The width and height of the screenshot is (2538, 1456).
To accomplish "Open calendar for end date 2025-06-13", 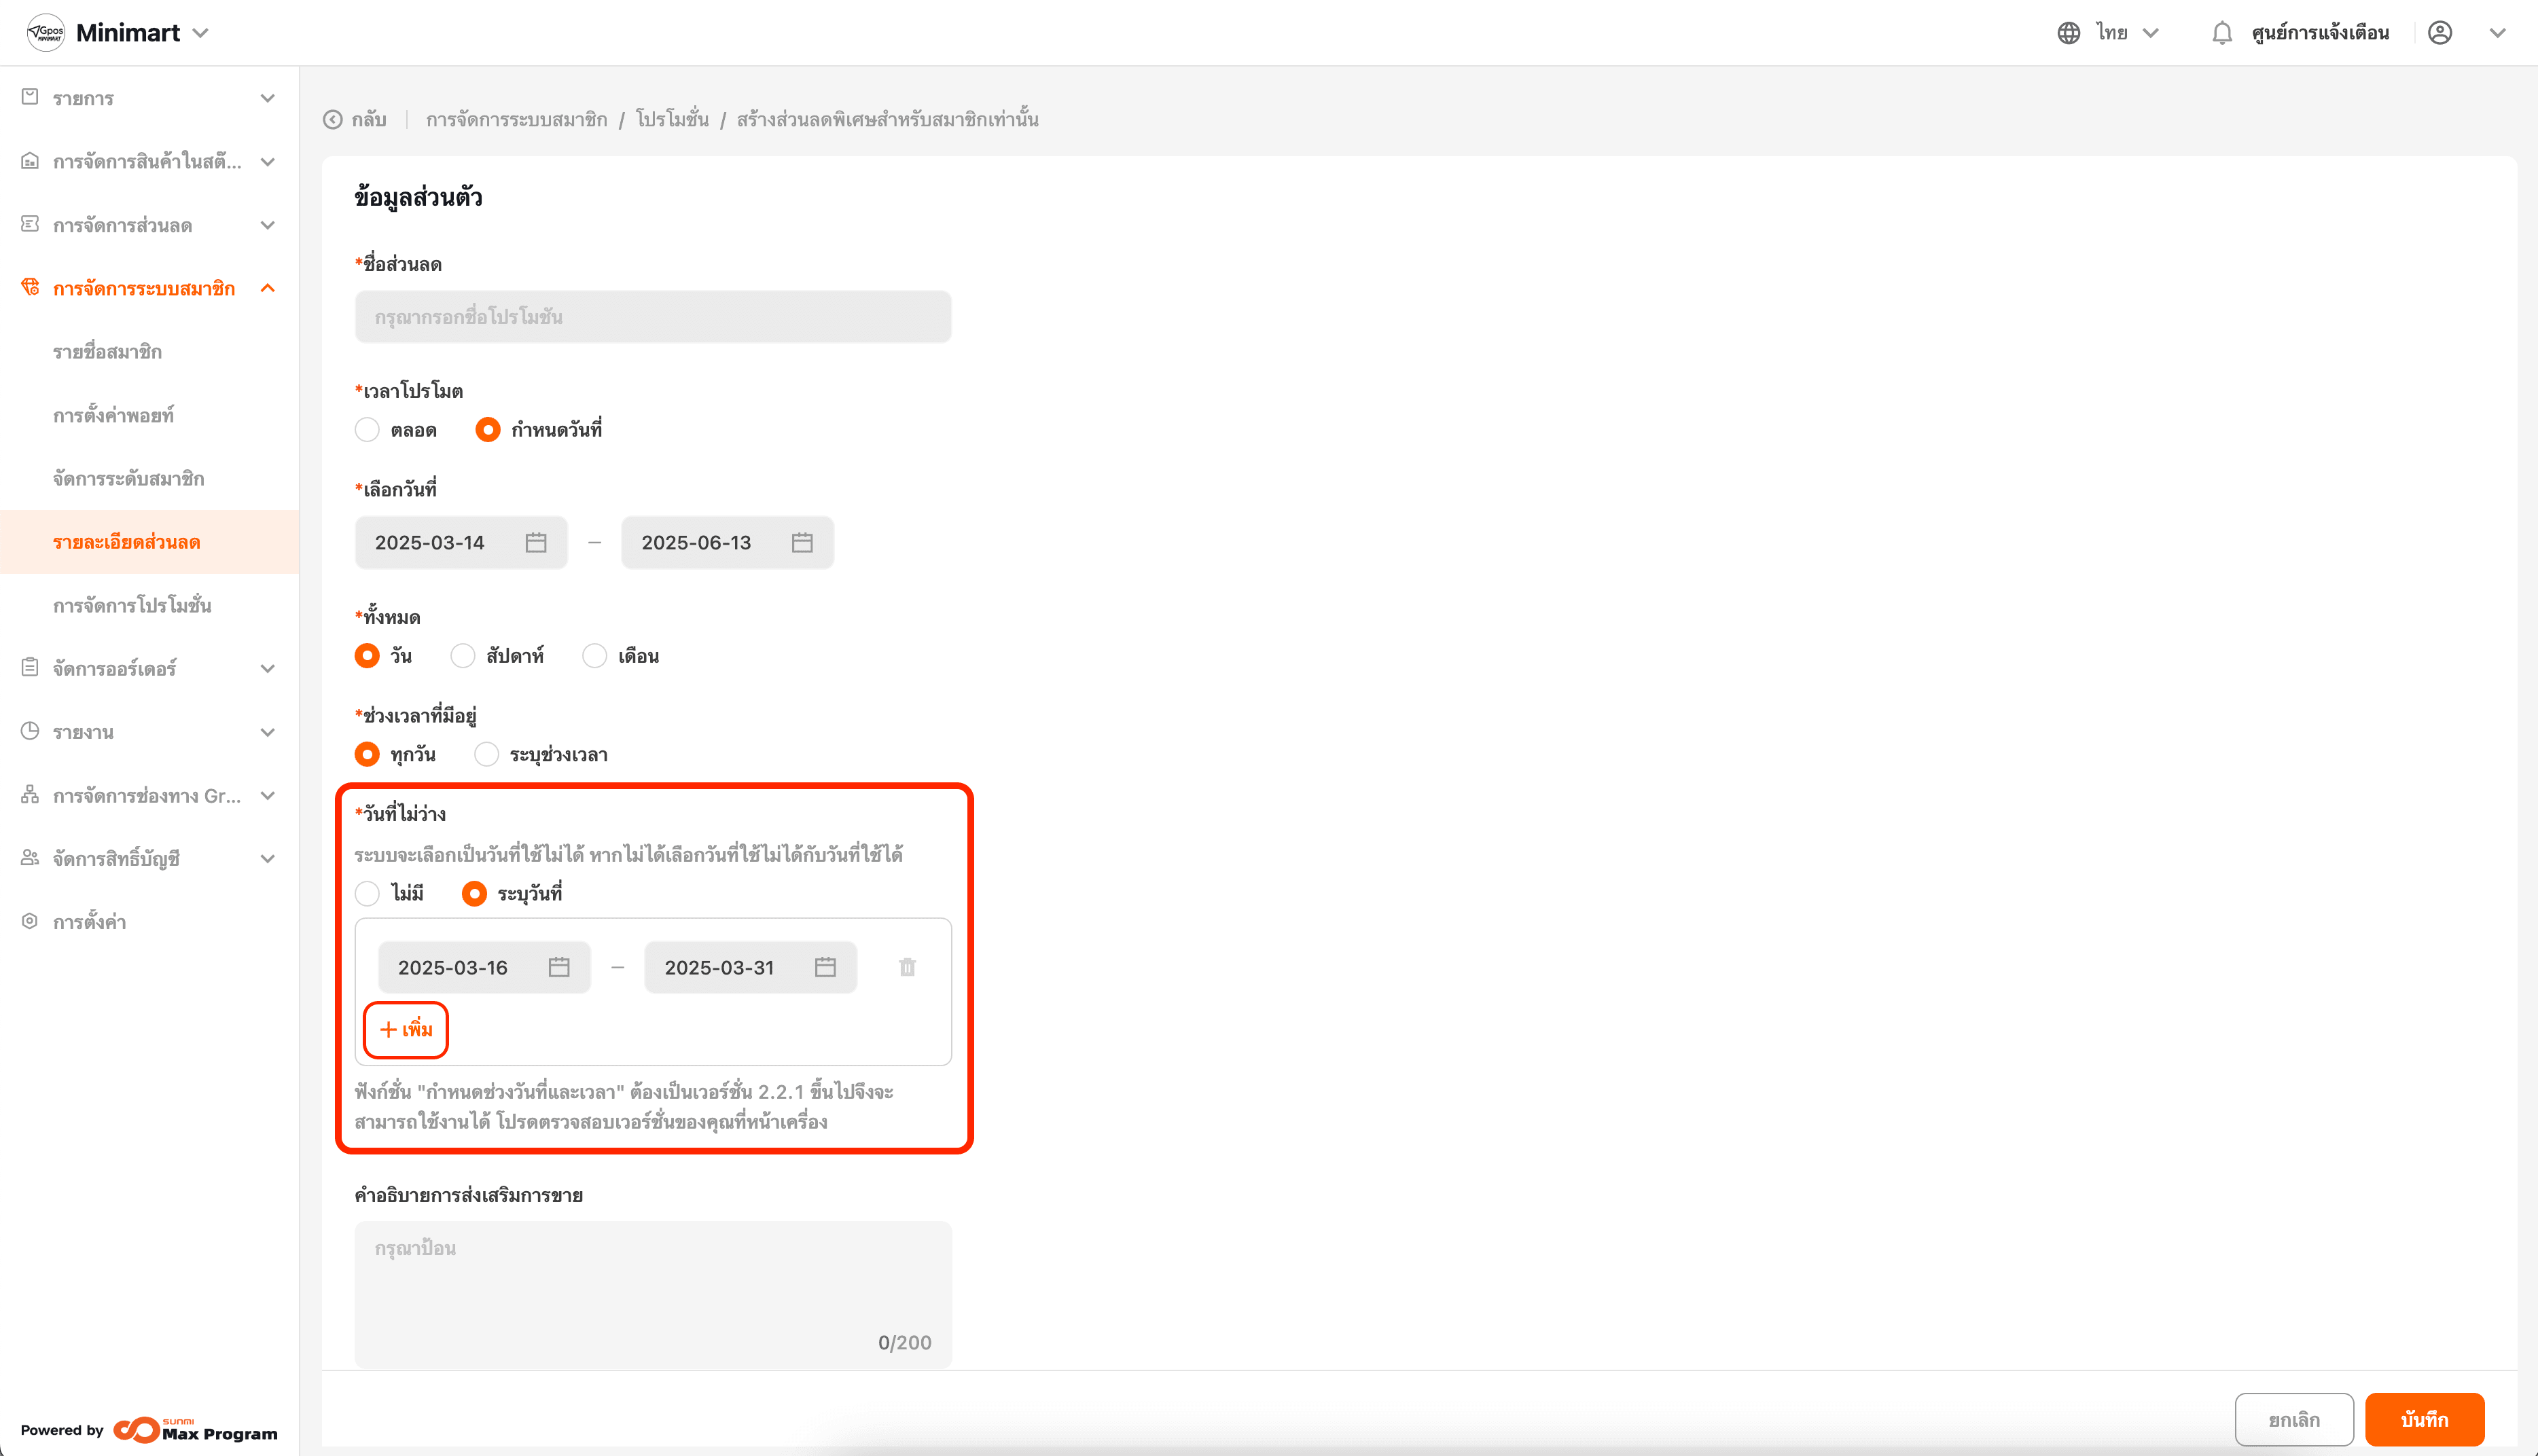I will click(x=802, y=542).
